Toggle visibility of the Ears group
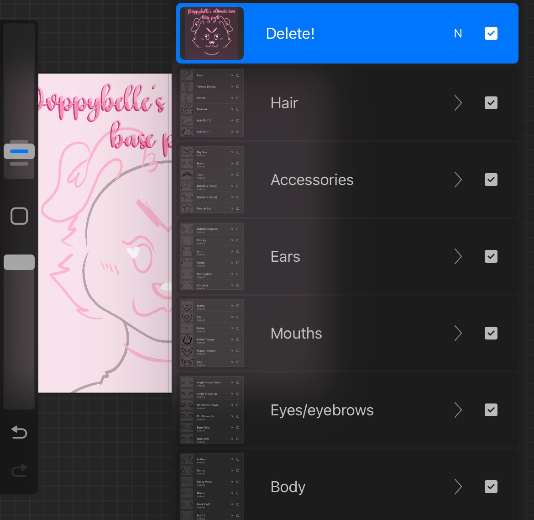 pos(491,256)
